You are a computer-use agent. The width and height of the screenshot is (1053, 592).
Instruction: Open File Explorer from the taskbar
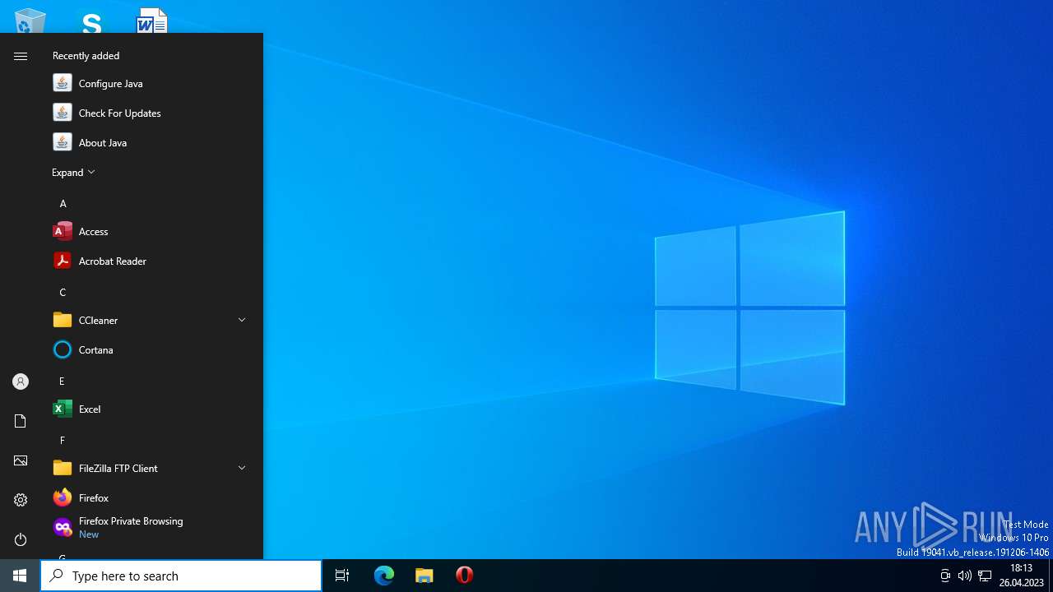click(x=424, y=576)
